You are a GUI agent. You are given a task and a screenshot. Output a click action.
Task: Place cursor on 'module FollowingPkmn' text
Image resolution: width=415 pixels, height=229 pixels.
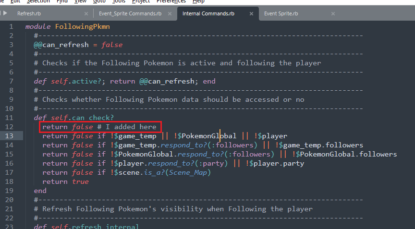(x=67, y=26)
